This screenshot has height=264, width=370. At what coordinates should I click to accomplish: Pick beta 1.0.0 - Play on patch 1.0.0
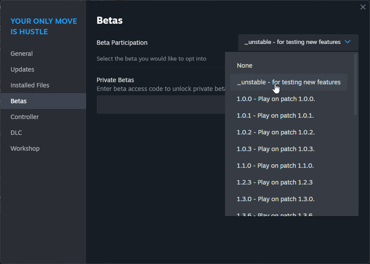(x=289, y=99)
